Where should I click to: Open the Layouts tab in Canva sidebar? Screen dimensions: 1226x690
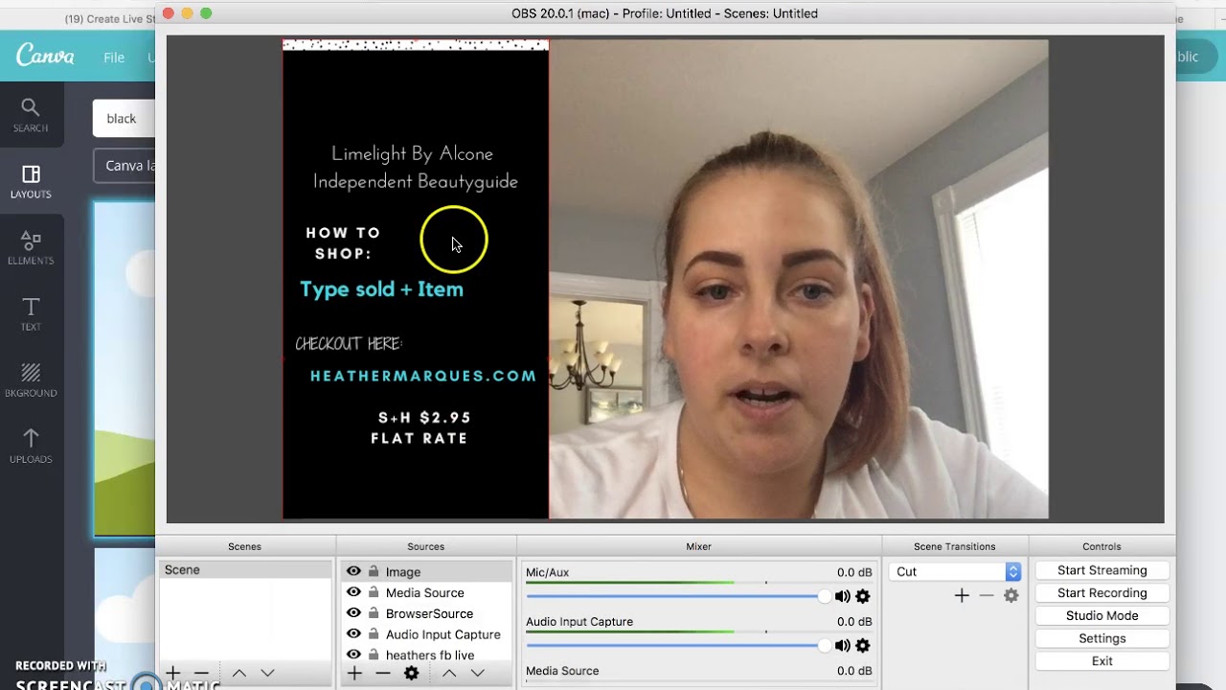pos(31,182)
